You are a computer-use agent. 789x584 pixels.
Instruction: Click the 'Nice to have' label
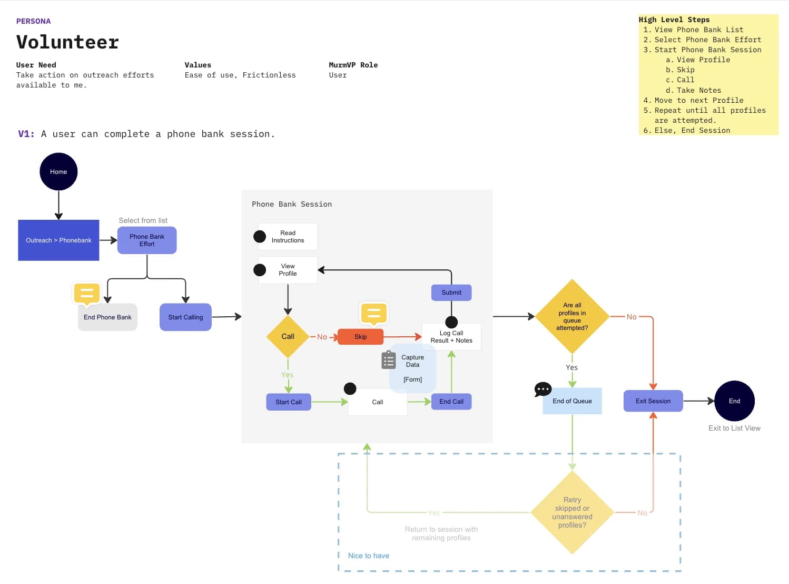pyautogui.click(x=369, y=556)
